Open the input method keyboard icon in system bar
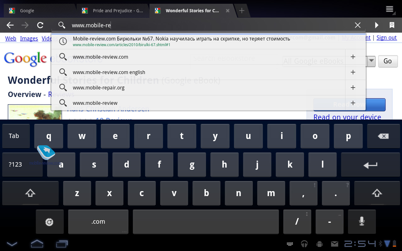 [x=290, y=244]
